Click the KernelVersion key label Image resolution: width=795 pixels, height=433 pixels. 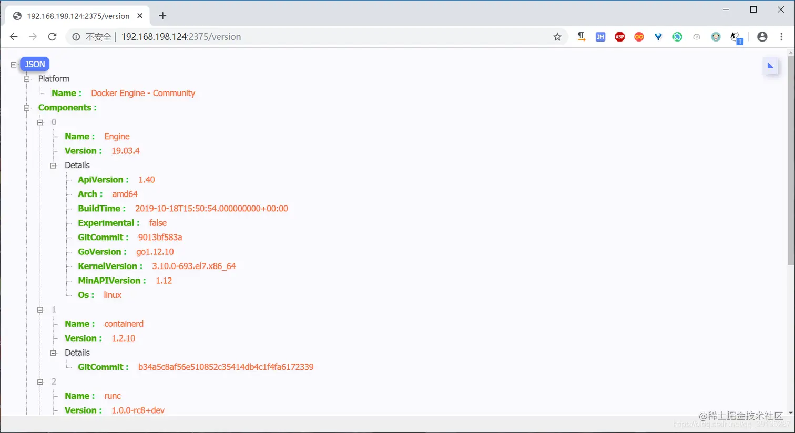pos(110,266)
